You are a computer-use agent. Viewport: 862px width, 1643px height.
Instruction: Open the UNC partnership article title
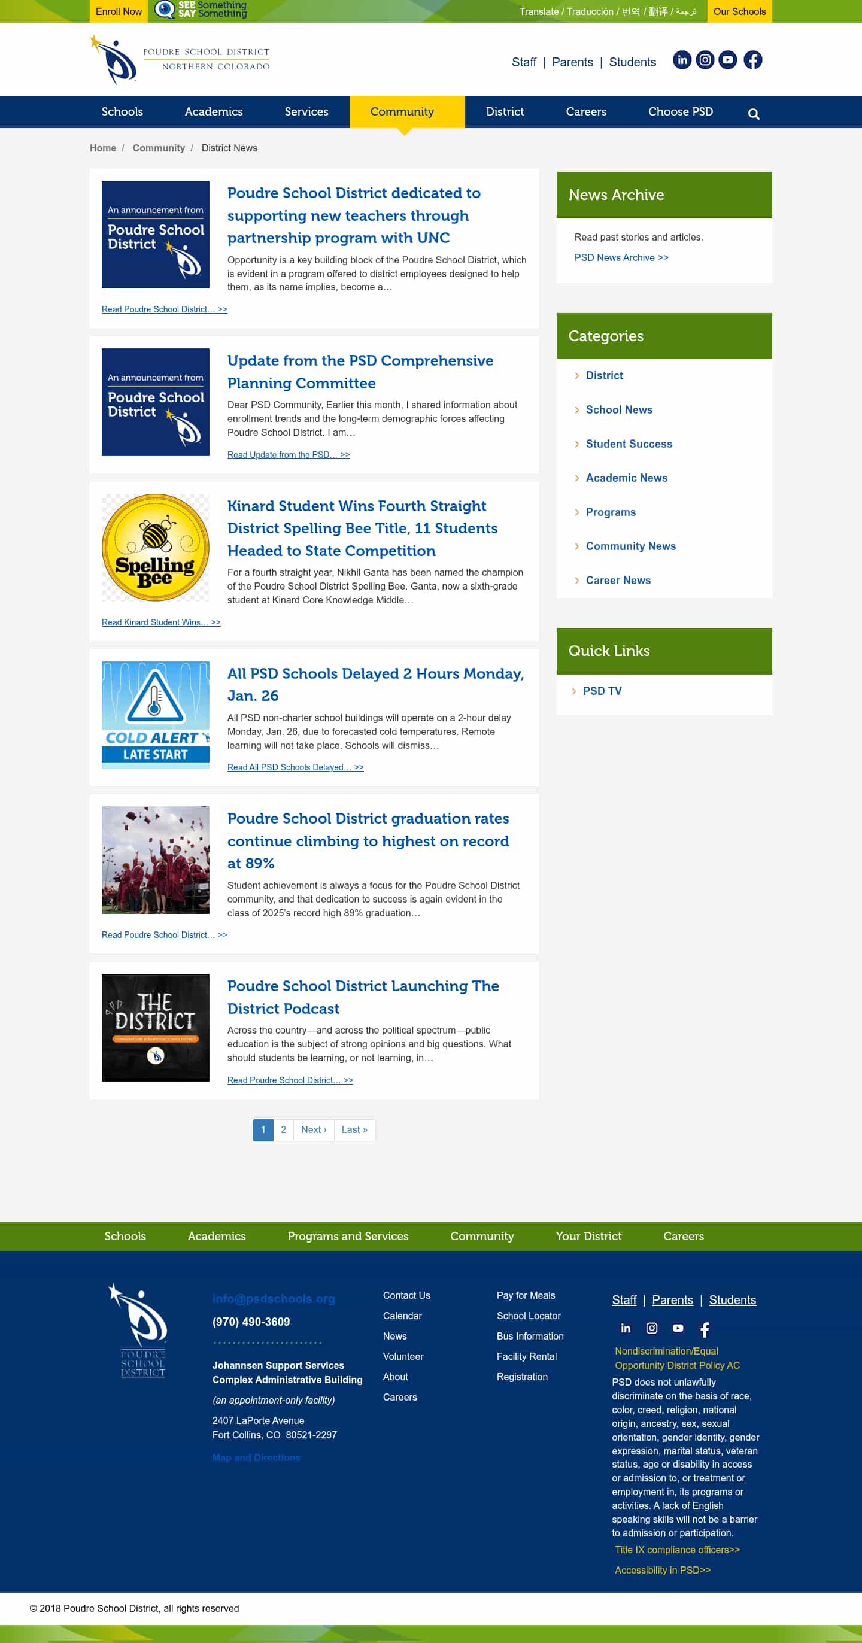click(x=354, y=215)
